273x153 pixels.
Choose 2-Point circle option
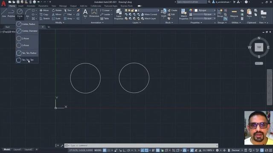(x=27, y=39)
